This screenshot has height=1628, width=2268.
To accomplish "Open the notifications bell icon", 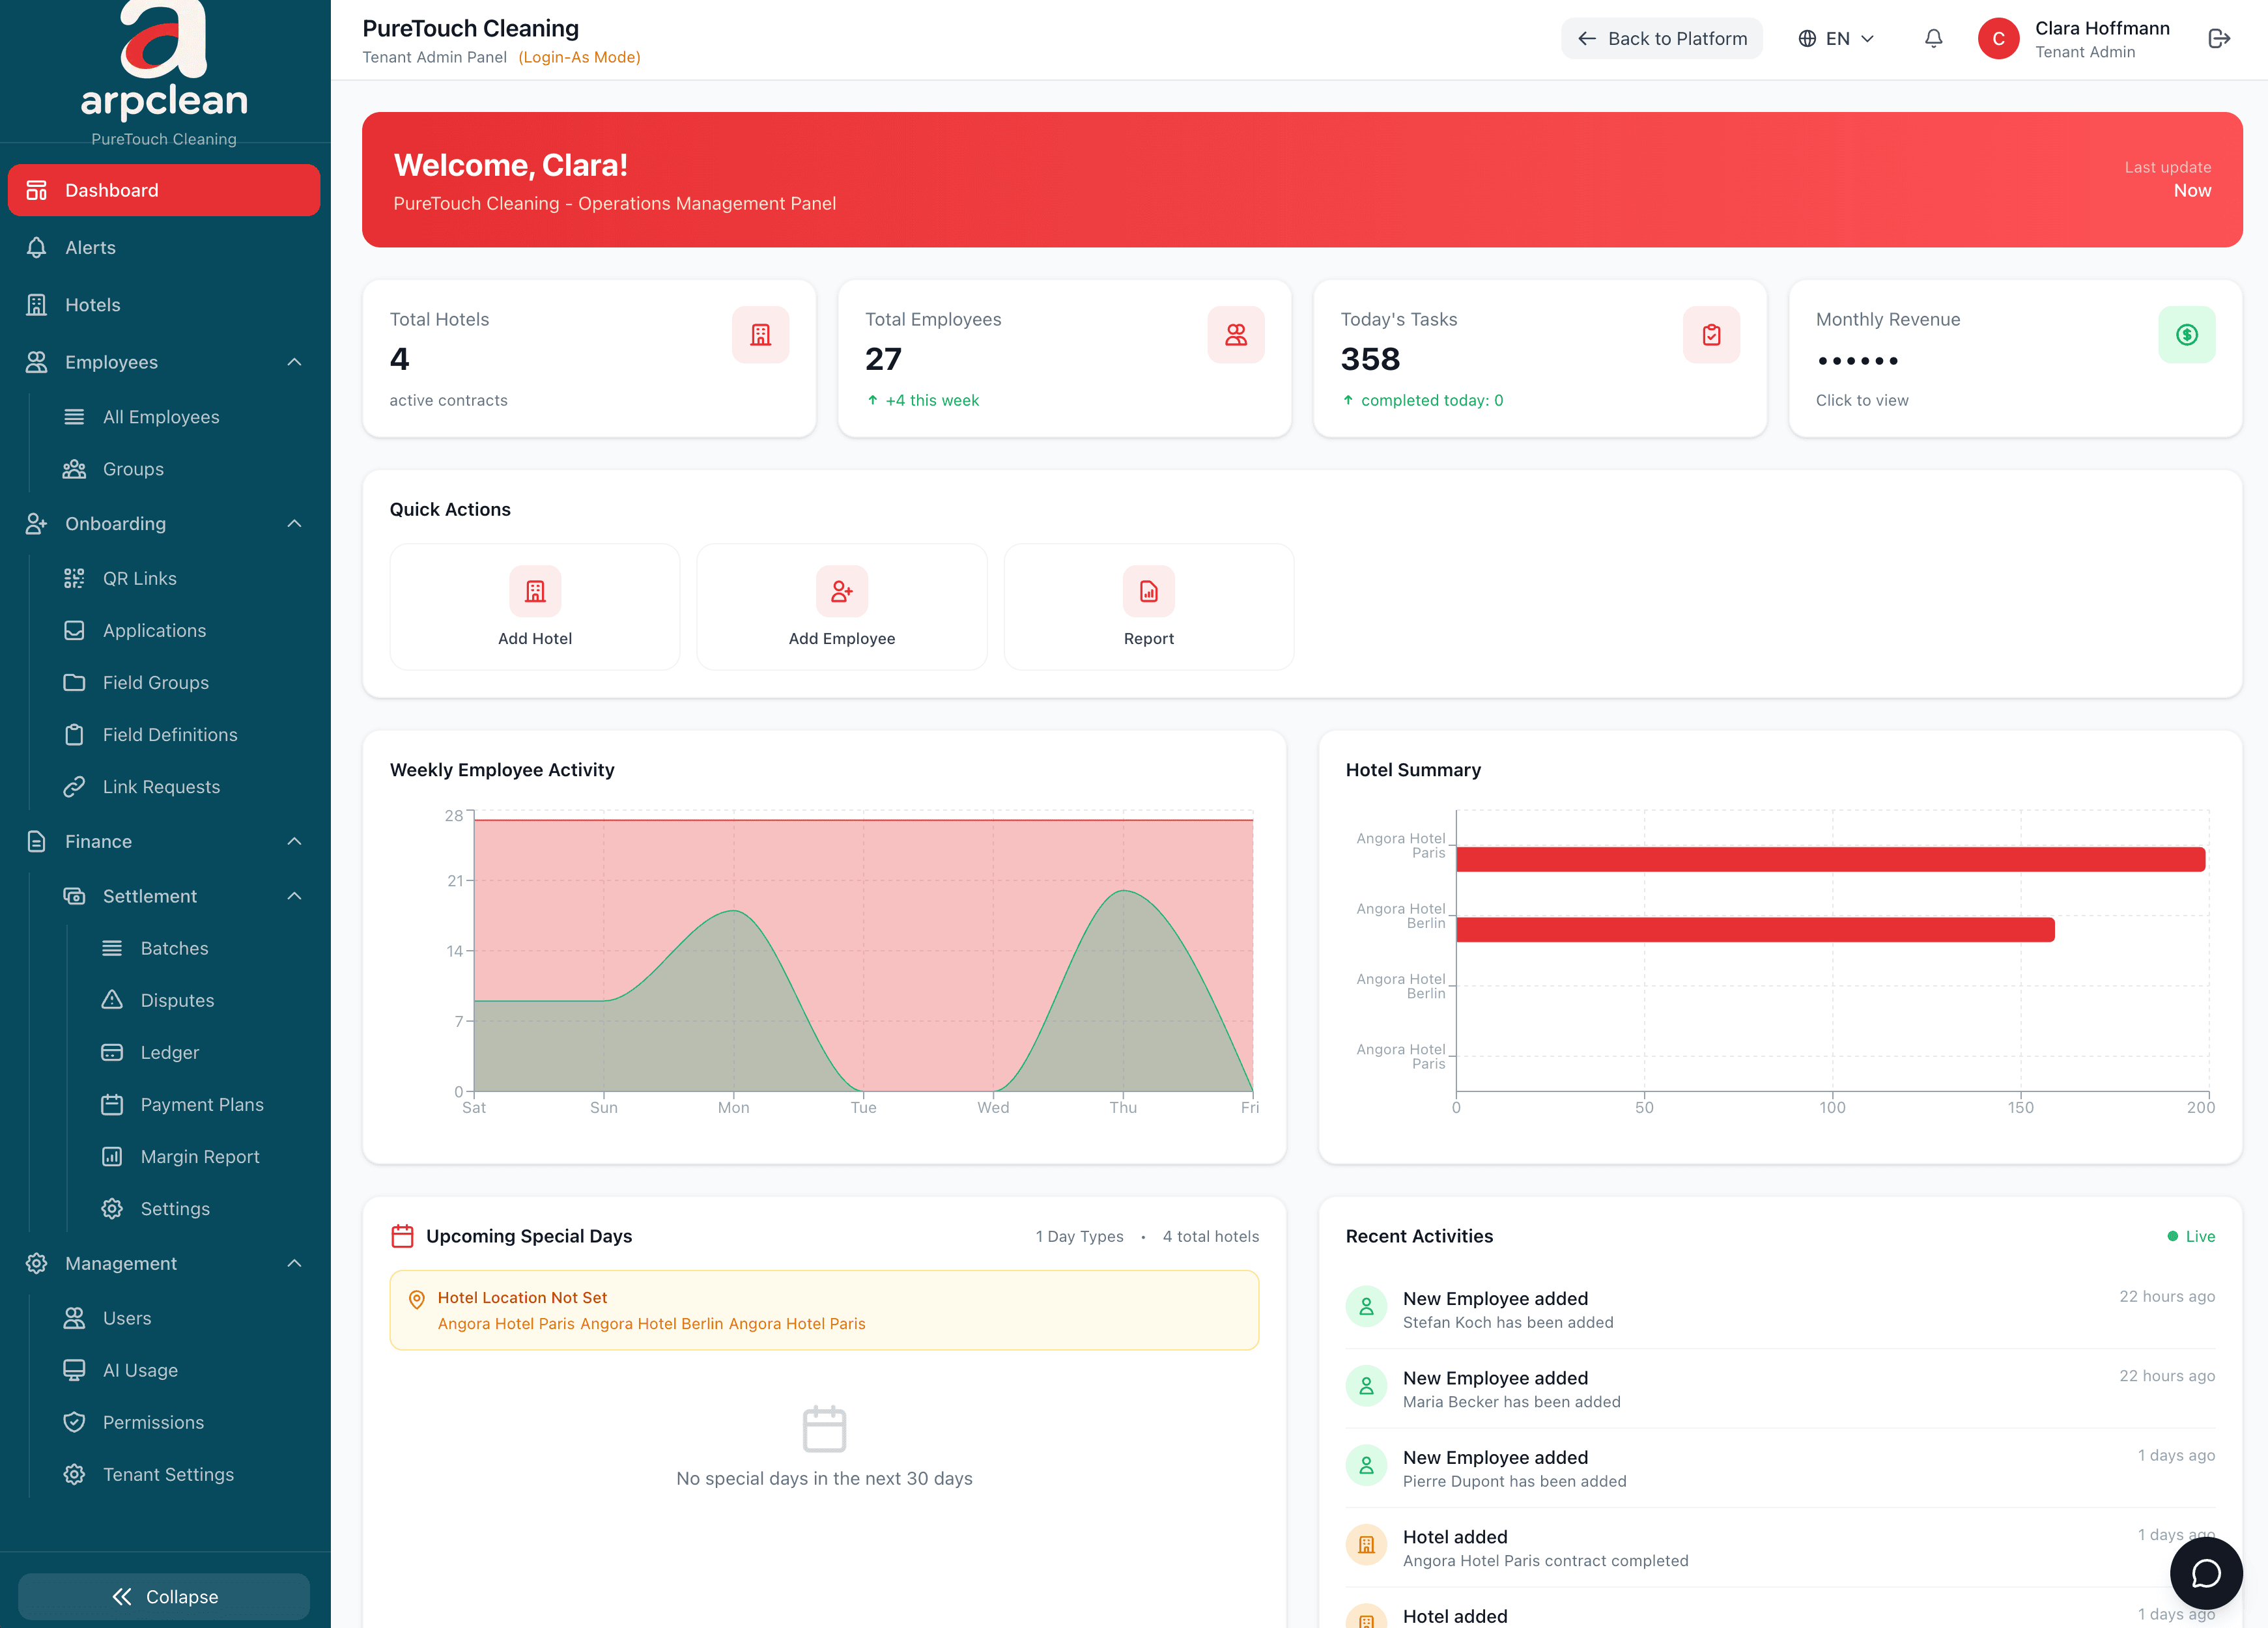I will [1933, 38].
